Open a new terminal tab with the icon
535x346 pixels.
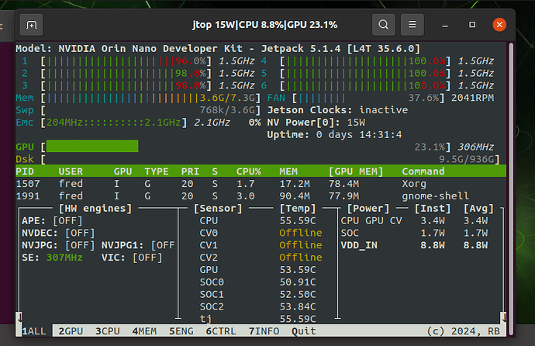31,25
